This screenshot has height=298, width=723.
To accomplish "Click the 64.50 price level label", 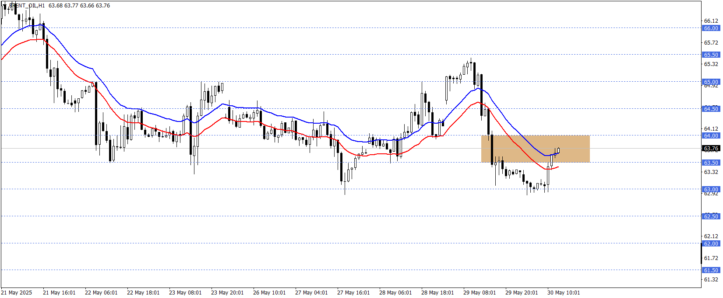I will [711, 109].
